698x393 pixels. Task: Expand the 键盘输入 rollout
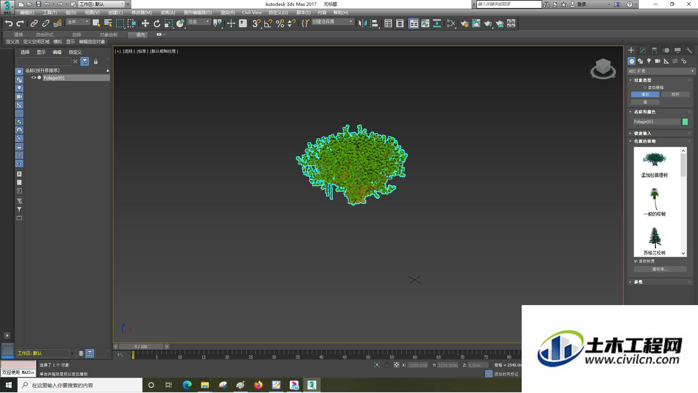tap(643, 133)
